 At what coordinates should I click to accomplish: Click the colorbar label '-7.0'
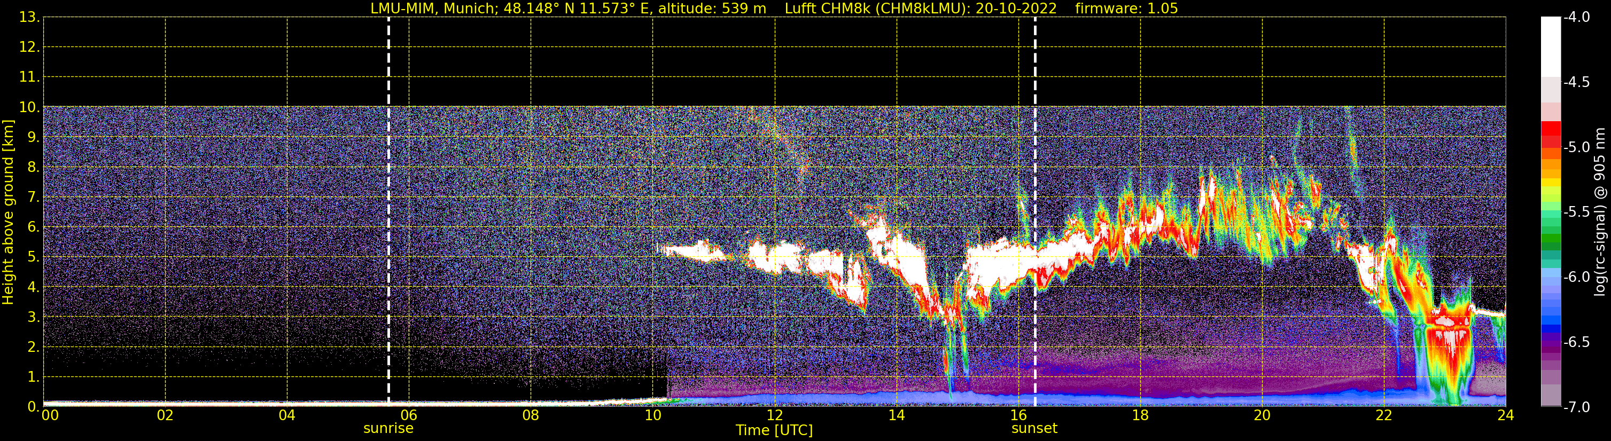click(1577, 407)
